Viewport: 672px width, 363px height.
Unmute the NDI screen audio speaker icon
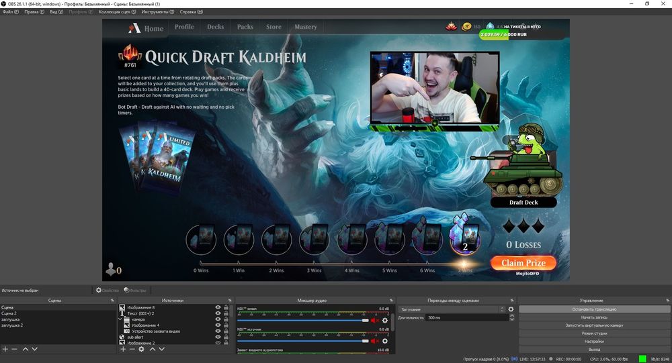(x=375, y=321)
